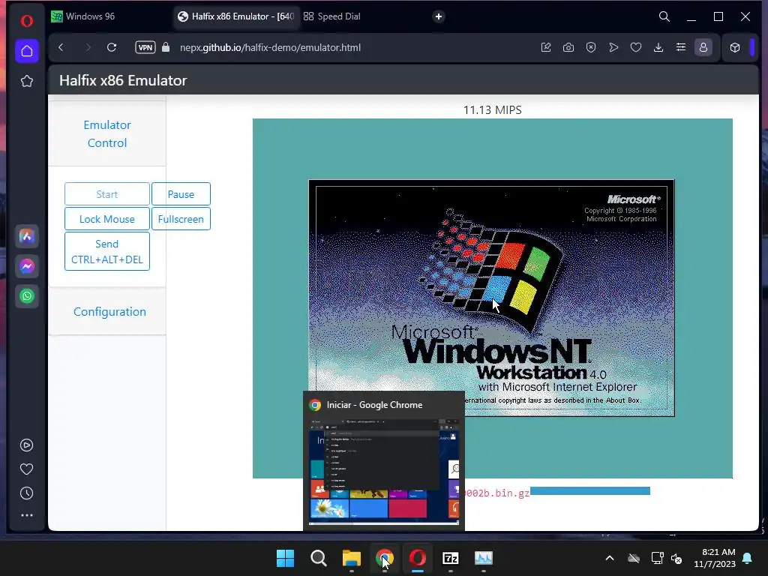Open the notification bell icon
This screenshot has width=768, height=576.
(x=748, y=558)
